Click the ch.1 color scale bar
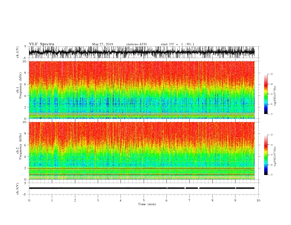This screenshot has width=291, height=225. coord(266,94)
